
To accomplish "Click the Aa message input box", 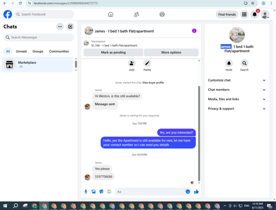I will [x=150, y=192].
